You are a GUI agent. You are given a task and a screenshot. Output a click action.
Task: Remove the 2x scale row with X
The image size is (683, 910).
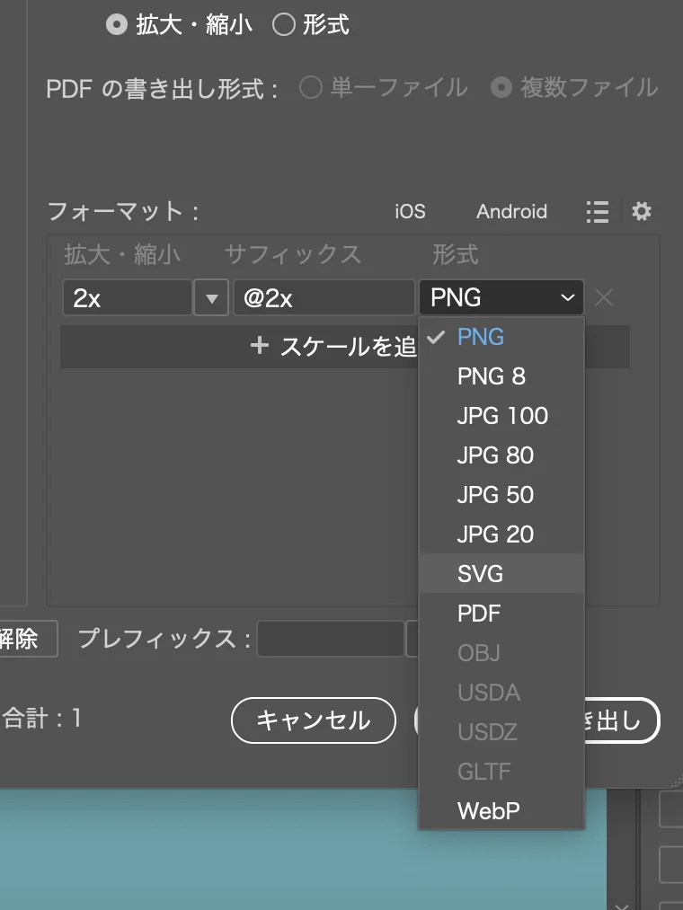pyautogui.click(x=604, y=298)
